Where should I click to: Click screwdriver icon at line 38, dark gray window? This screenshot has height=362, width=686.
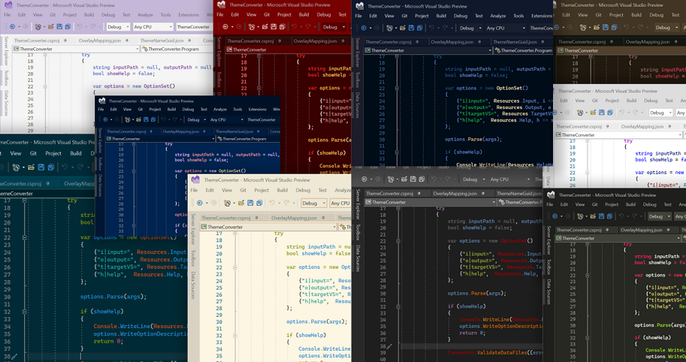coord(389,346)
